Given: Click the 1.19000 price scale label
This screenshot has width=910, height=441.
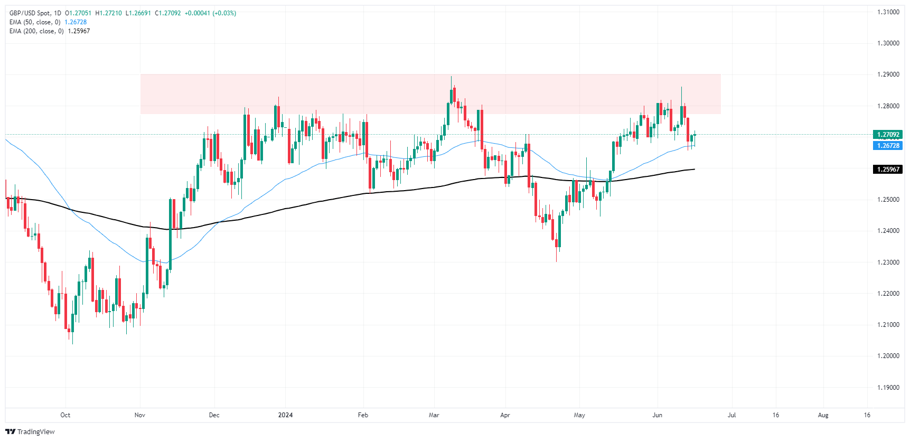Looking at the screenshot, I should [888, 388].
